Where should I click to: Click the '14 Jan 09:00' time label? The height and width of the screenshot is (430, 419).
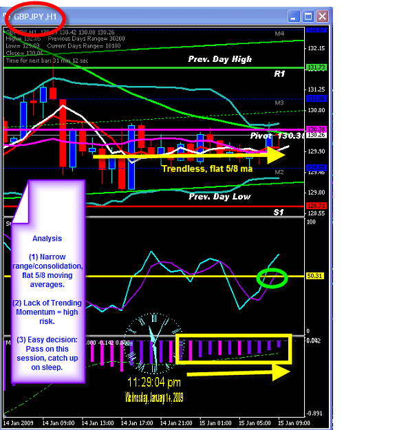point(58,423)
